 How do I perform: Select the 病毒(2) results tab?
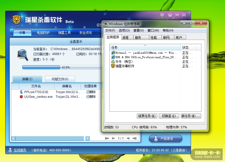coord(27,79)
